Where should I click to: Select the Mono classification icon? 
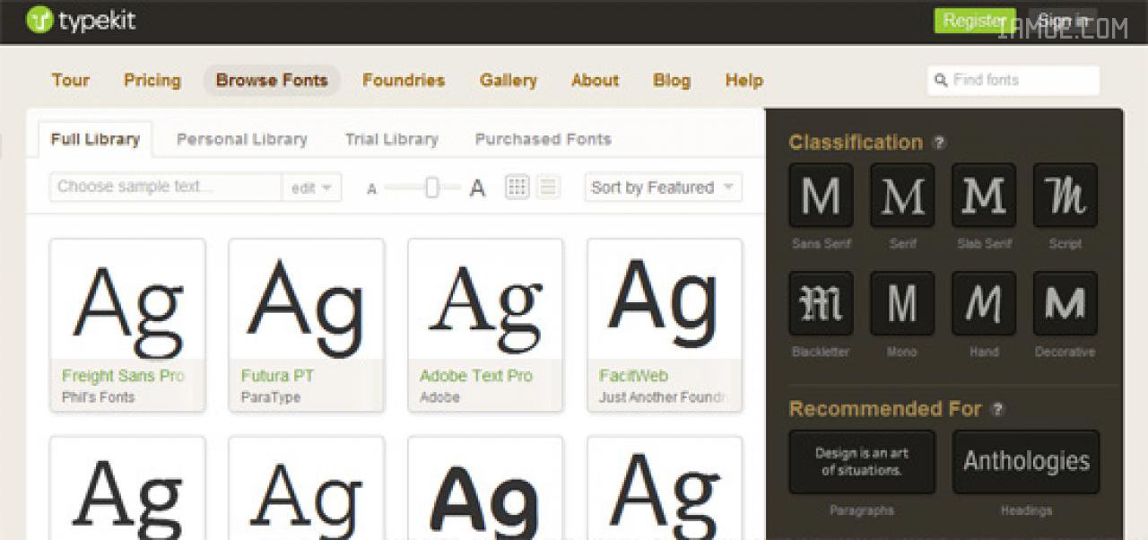pos(902,304)
